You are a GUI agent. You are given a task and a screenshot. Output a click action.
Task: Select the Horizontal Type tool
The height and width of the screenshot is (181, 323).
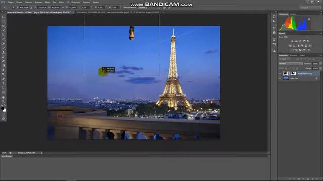(x=3, y=83)
